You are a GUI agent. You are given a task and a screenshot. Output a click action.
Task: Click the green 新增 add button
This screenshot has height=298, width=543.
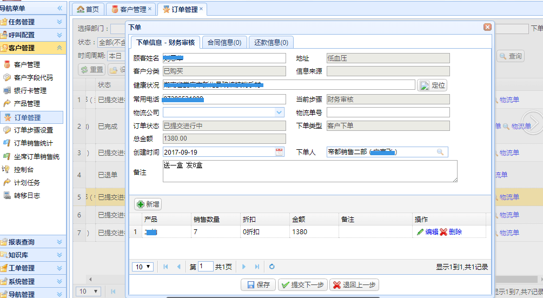click(148, 204)
